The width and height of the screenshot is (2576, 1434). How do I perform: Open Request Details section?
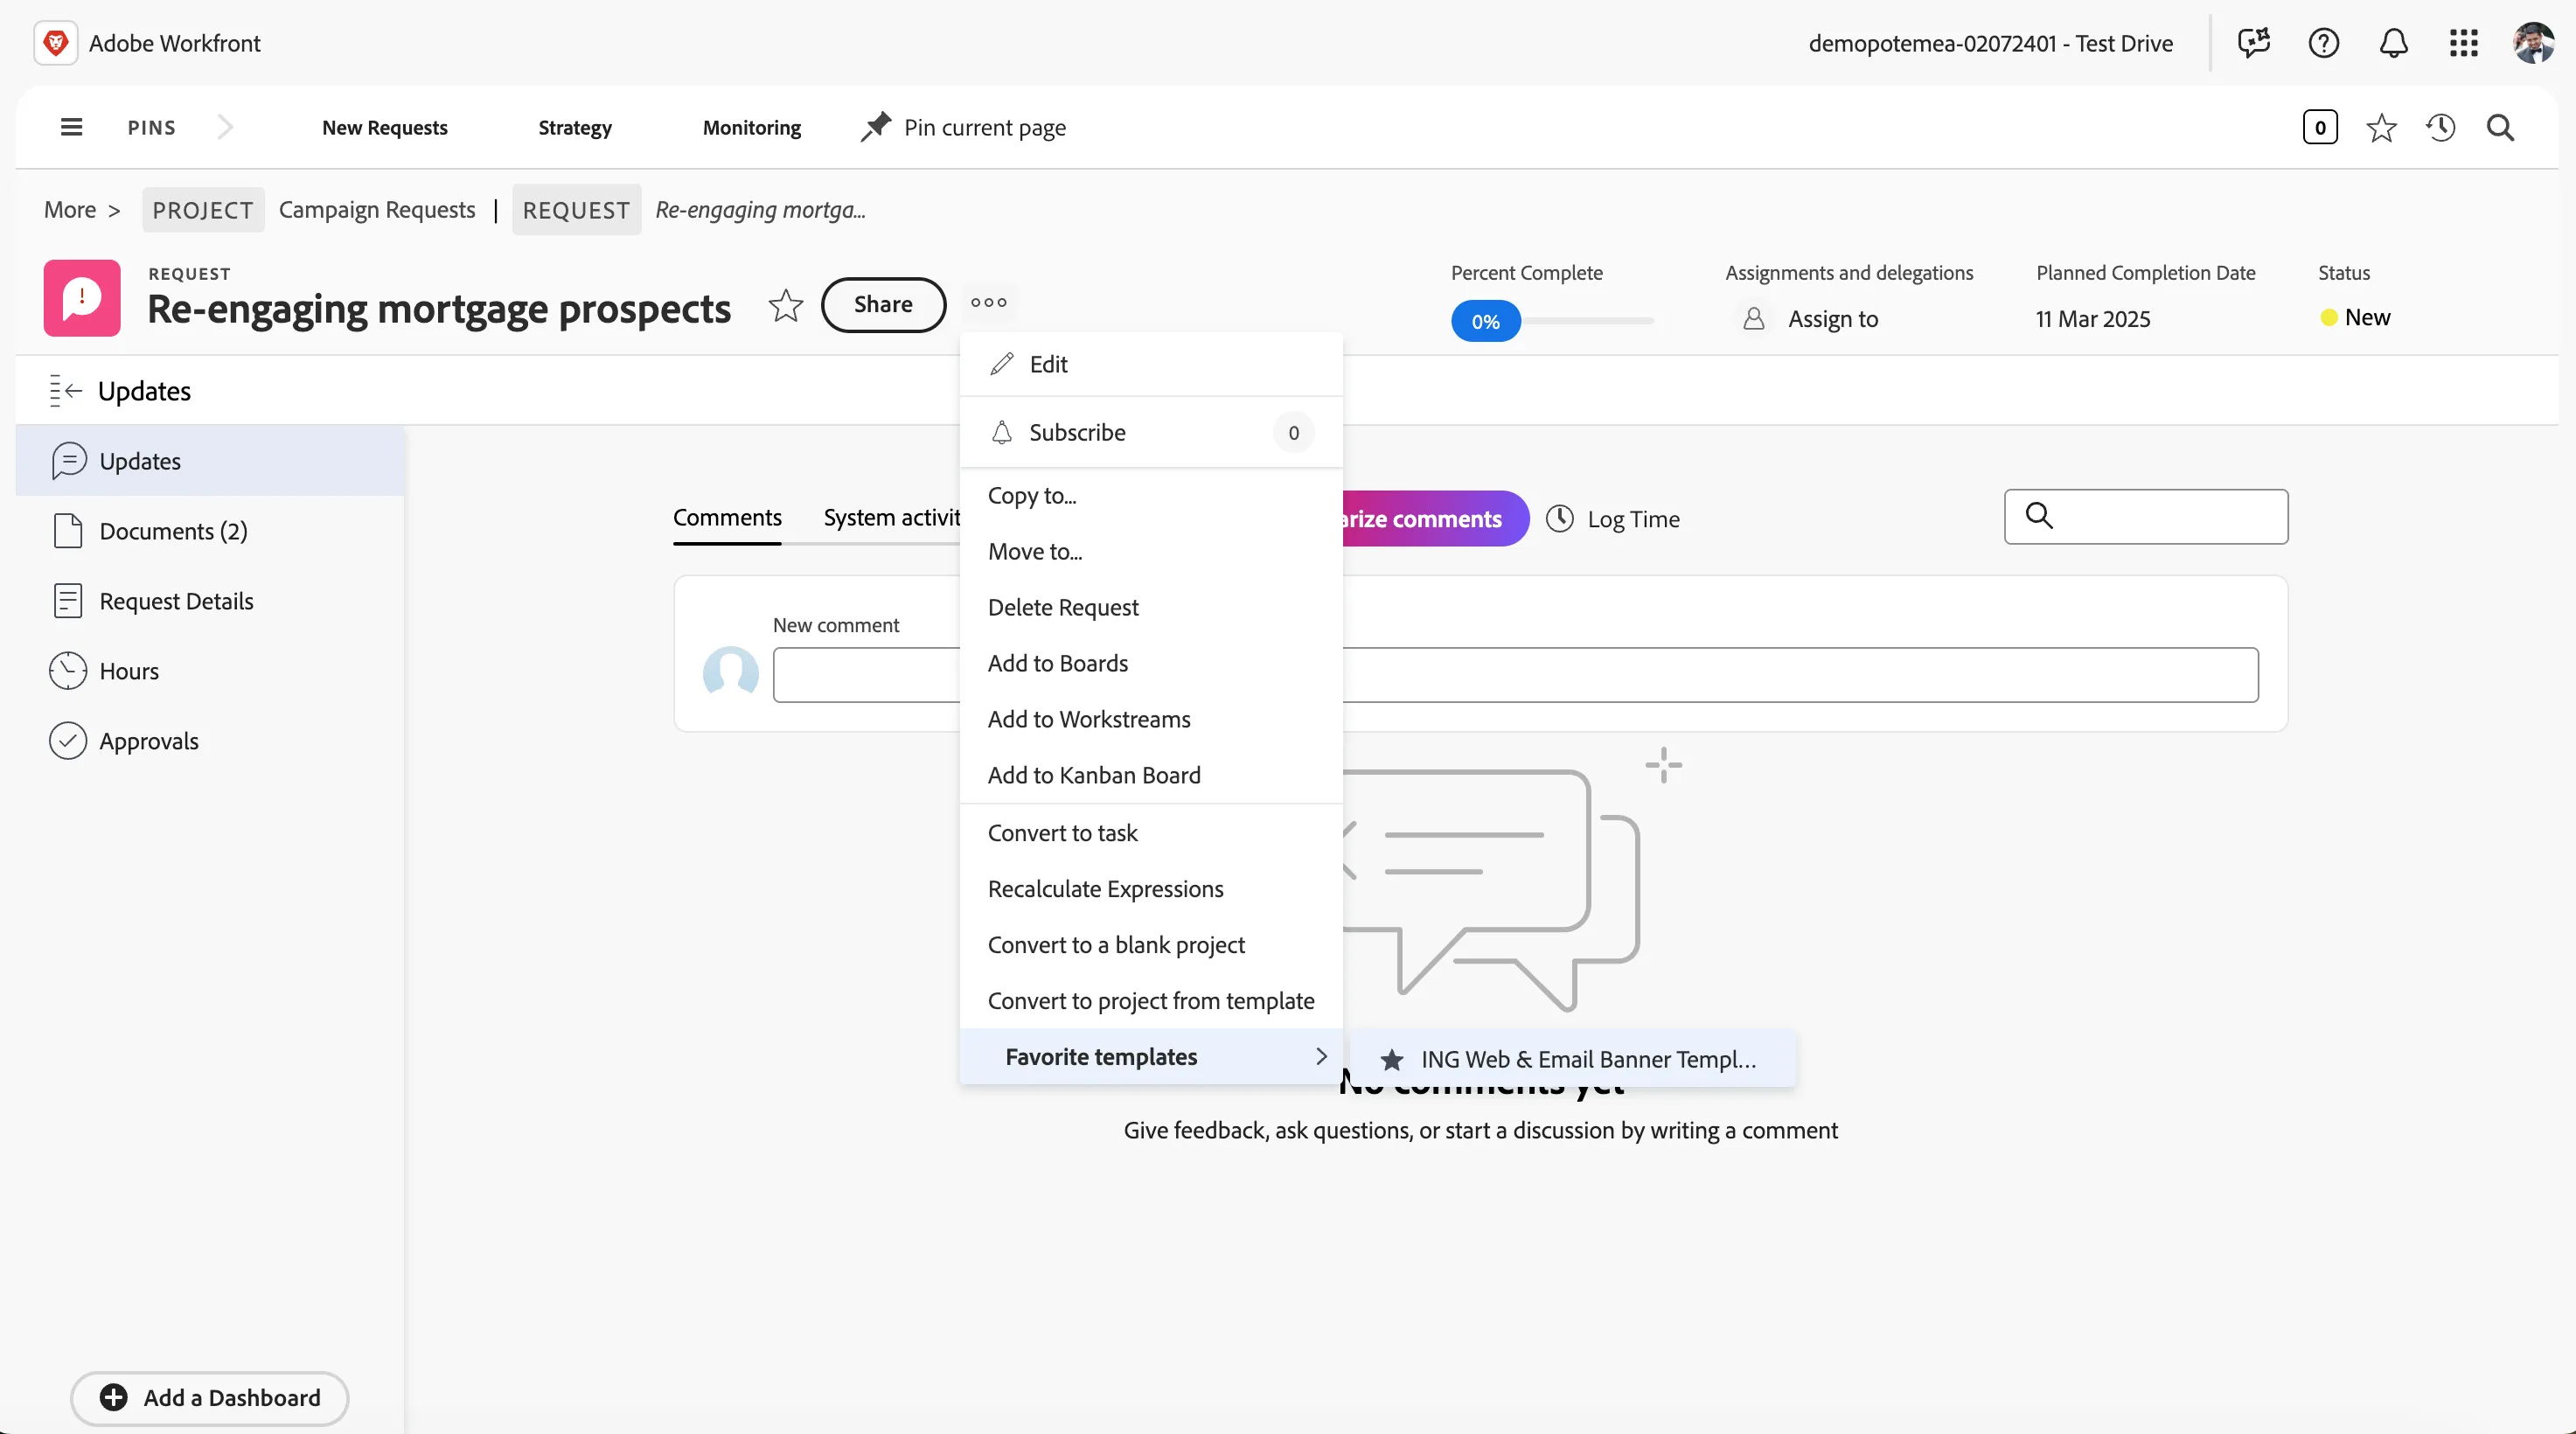coord(210,601)
